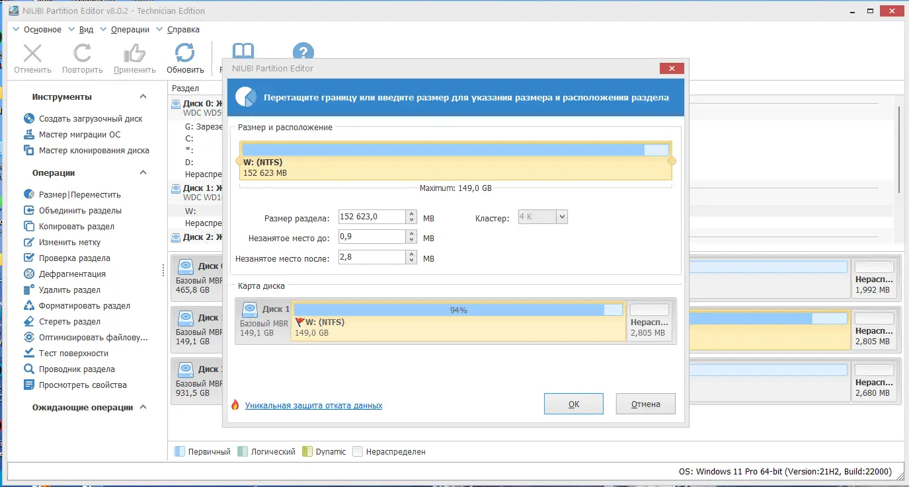Open the Справка menu
Viewport: 909px width, 487px height.
pyautogui.click(x=183, y=30)
